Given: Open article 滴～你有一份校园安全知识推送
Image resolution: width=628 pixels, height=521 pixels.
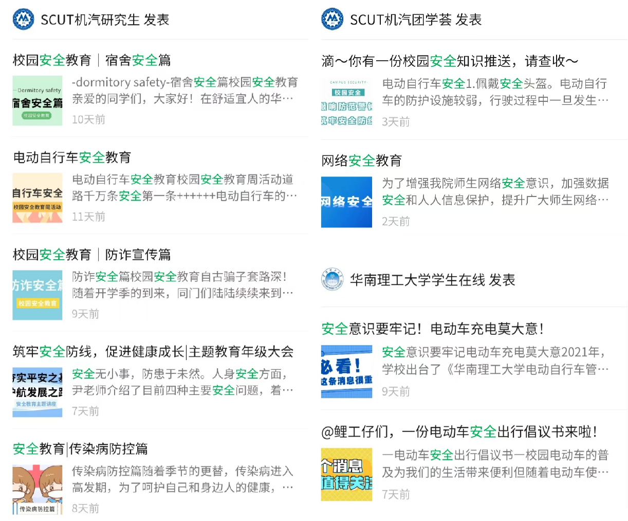Looking at the screenshot, I should [x=450, y=61].
